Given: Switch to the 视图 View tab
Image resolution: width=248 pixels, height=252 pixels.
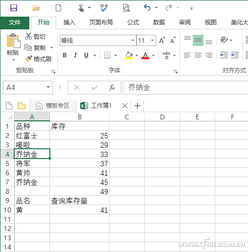Looking at the screenshot, I should (210, 23).
